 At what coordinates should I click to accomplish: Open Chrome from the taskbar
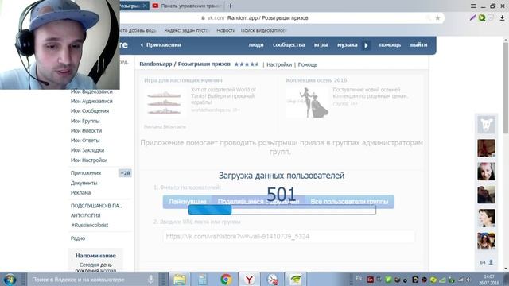226,279
